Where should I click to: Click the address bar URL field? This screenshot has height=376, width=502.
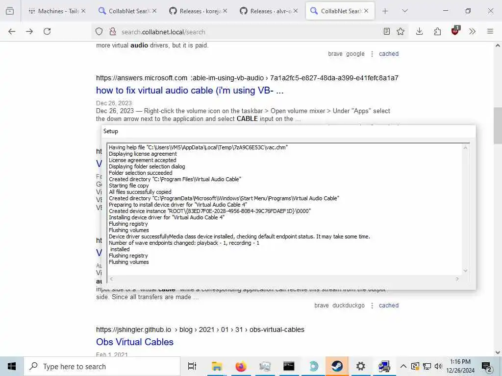pos(250,32)
